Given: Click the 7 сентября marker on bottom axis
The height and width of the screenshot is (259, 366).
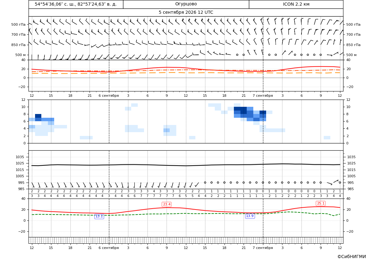Looking at the screenshot, I should (263, 248).
